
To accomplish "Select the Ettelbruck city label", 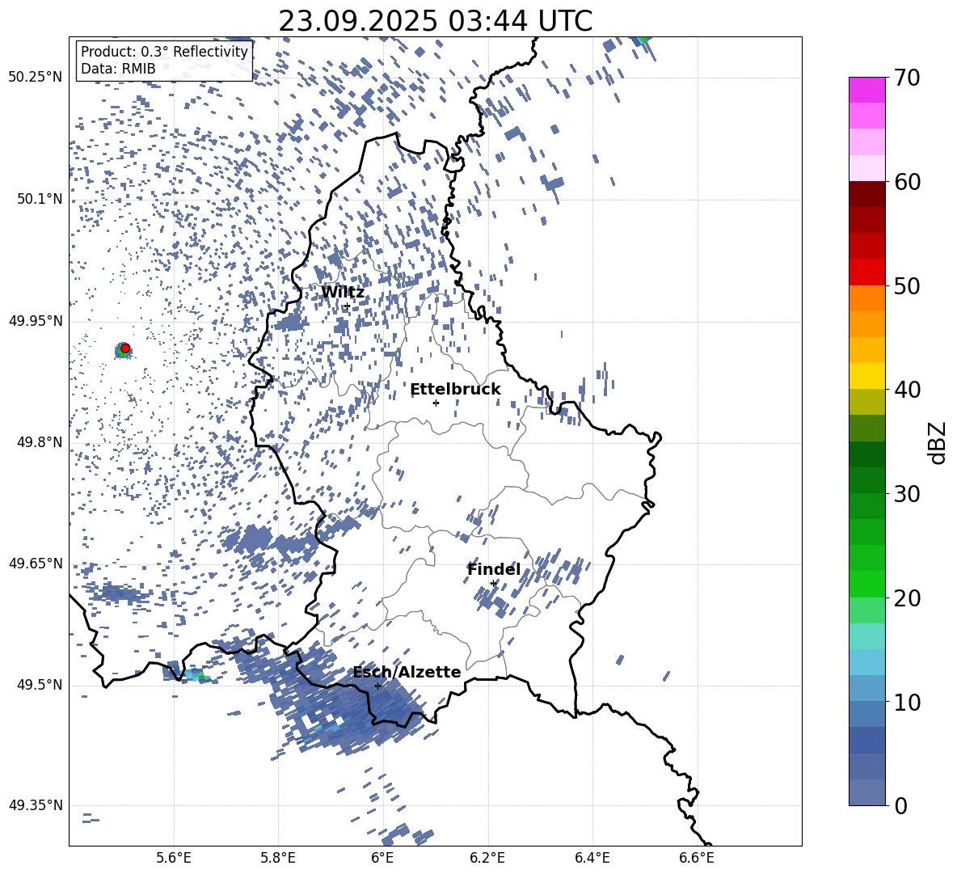I will point(455,390).
